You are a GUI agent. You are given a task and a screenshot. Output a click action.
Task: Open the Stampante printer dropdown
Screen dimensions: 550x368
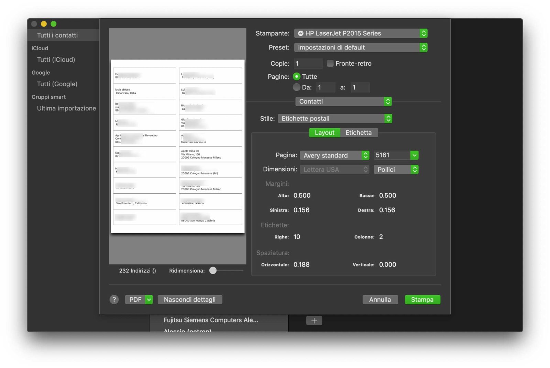pos(361,33)
